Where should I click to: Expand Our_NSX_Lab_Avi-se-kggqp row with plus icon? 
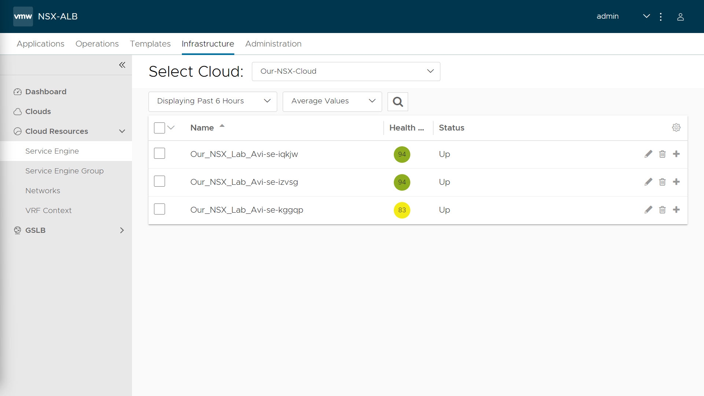(676, 210)
